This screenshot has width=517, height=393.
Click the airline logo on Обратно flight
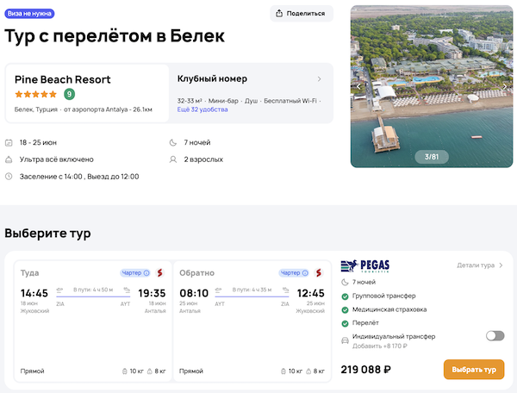coord(319,273)
